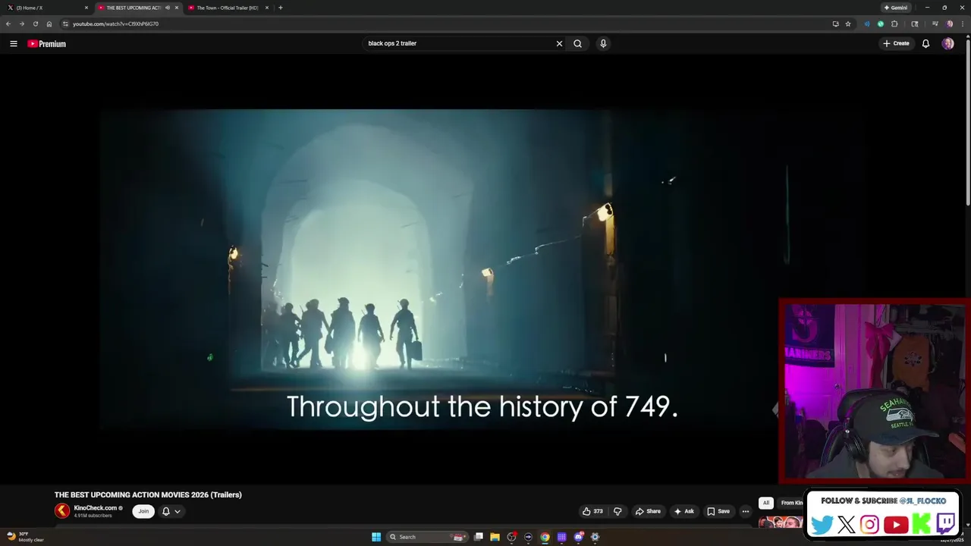
Task: Reload the page
Action: (35, 24)
